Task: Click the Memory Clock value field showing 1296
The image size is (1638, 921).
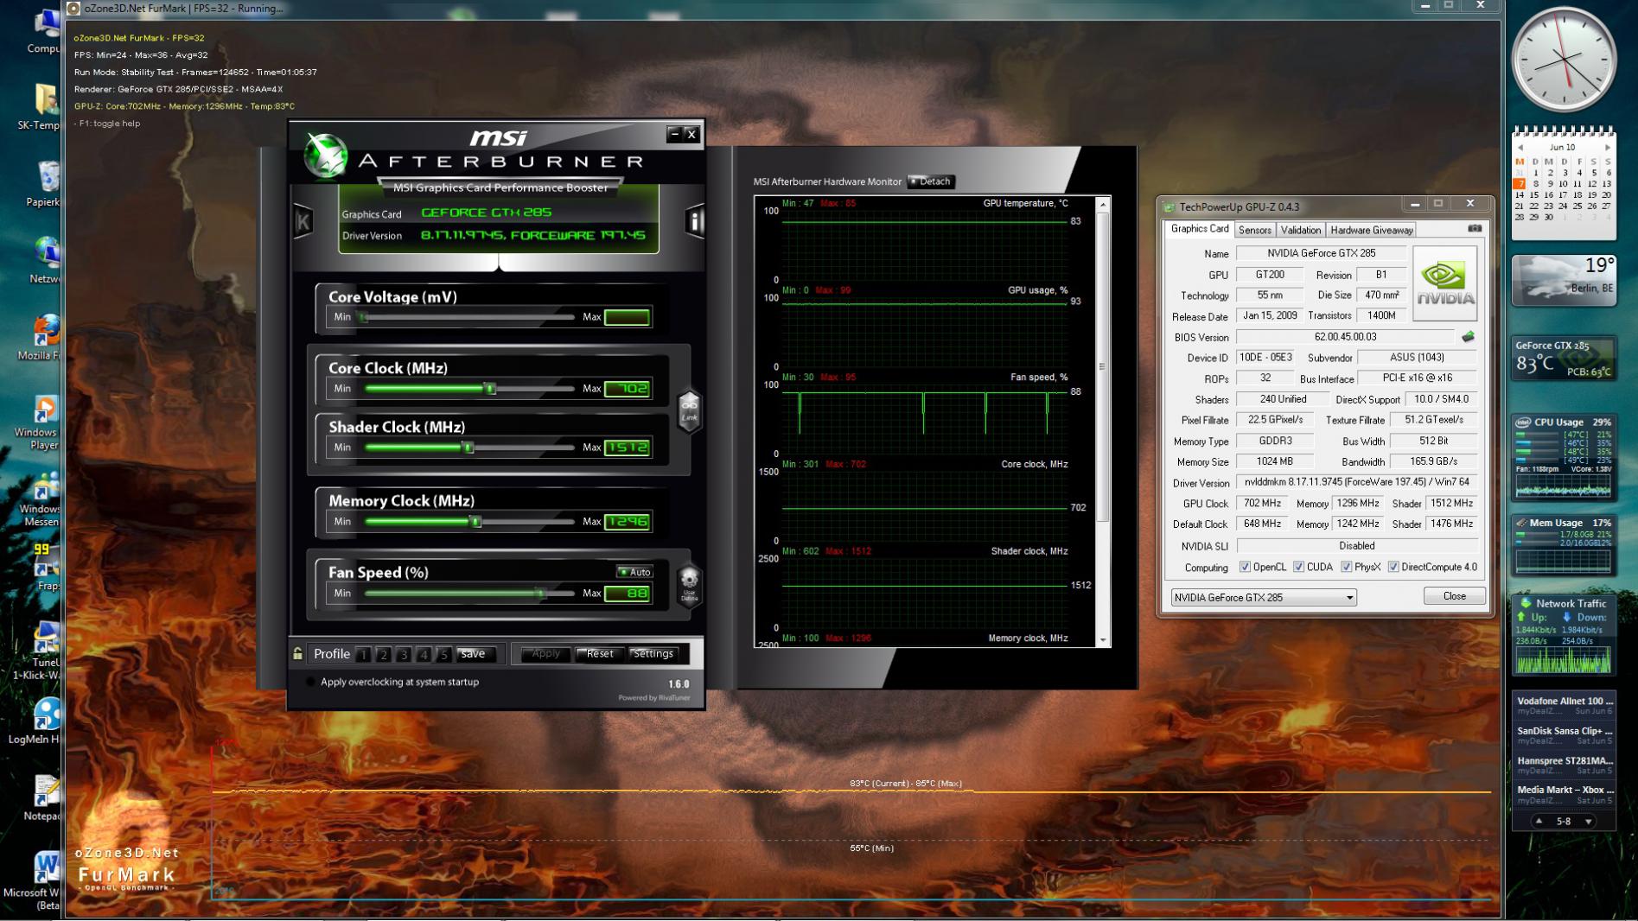Action: pyautogui.click(x=627, y=522)
